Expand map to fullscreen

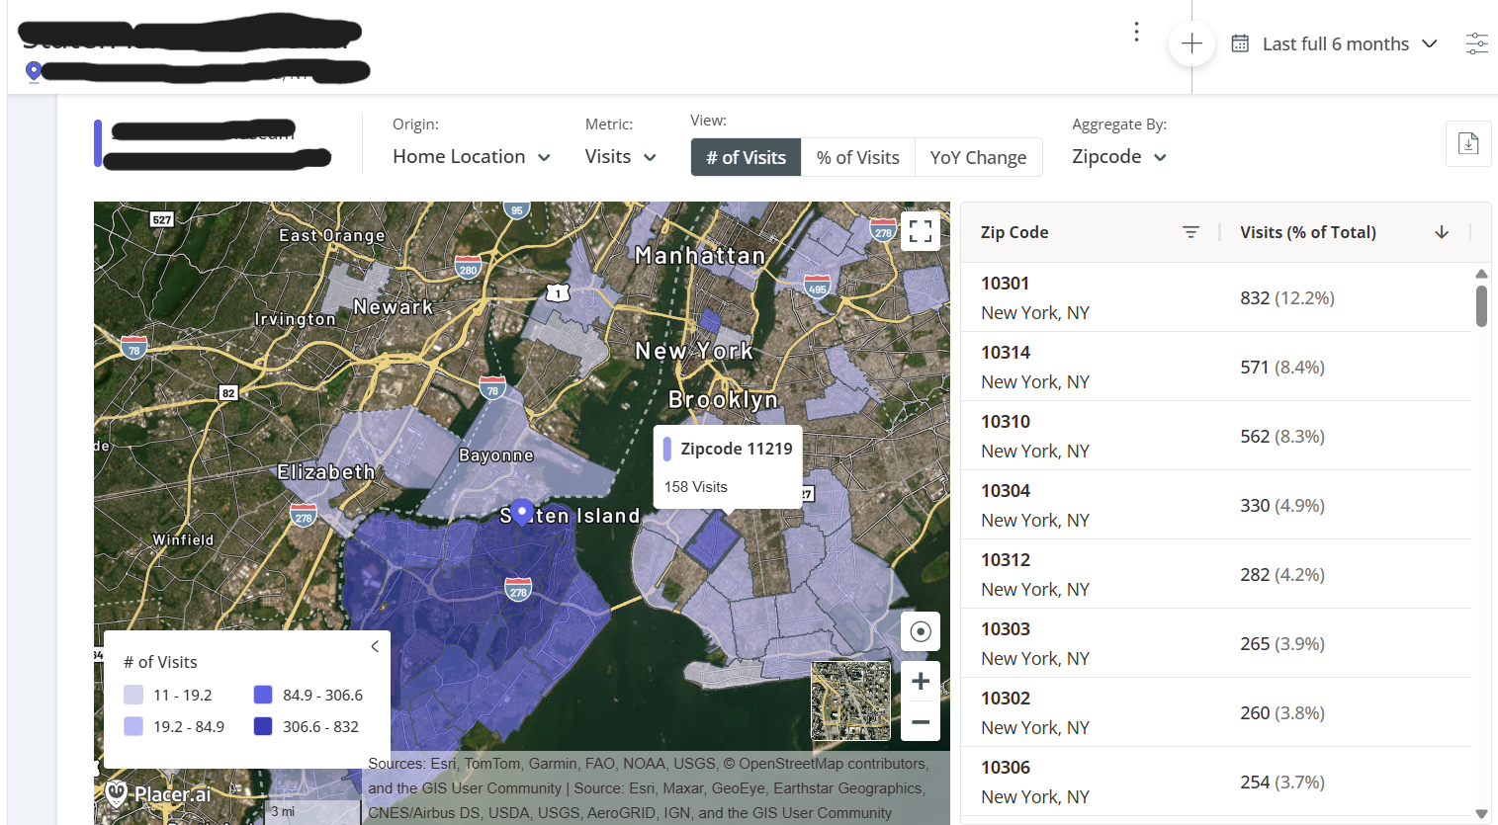pyautogui.click(x=921, y=231)
